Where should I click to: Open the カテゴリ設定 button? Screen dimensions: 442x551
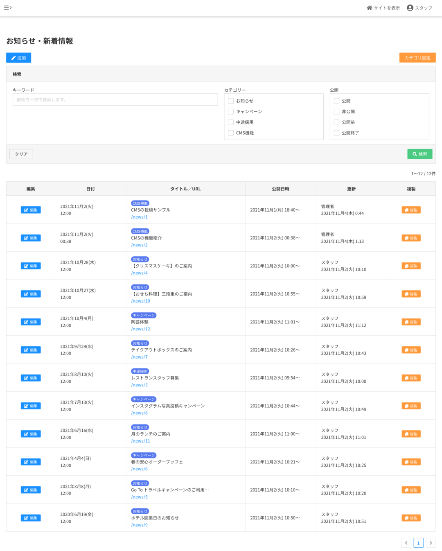click(417, 58)
